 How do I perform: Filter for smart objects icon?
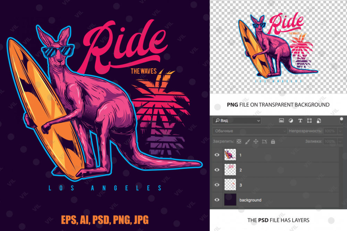click(319, 121)
